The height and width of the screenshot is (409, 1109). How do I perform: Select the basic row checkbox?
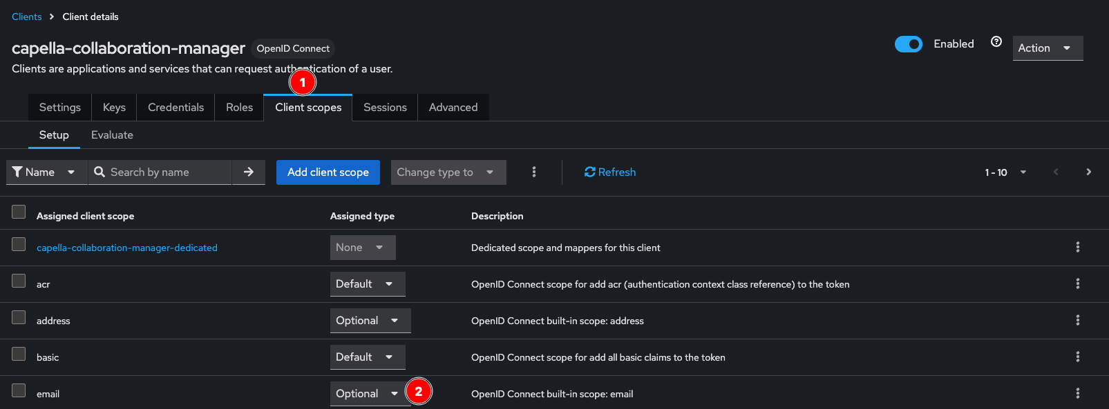[19, 354]
